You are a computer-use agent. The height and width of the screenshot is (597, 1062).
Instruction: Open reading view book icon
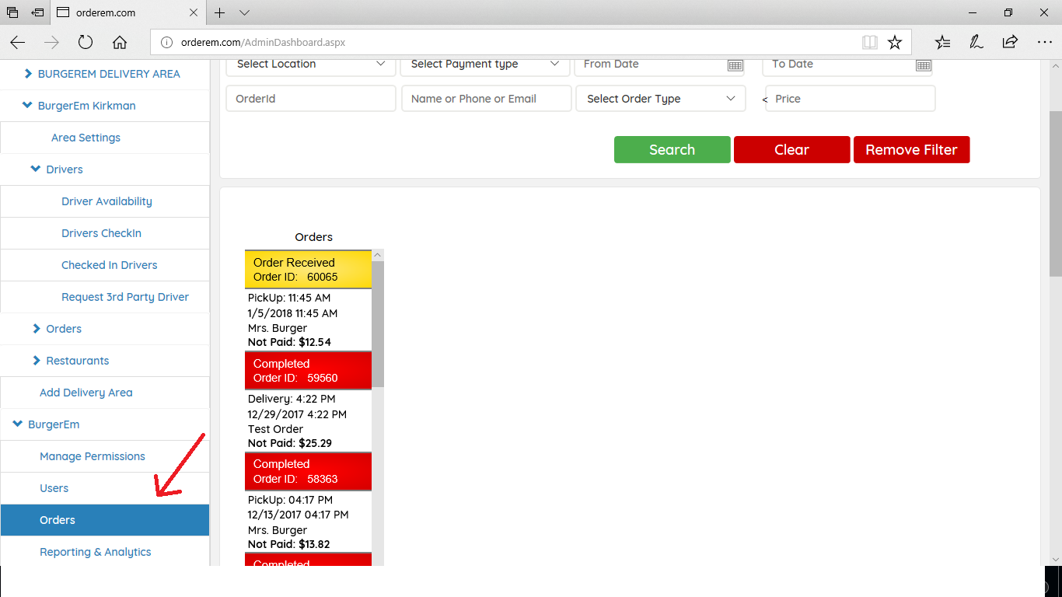(x=869, y=43)
